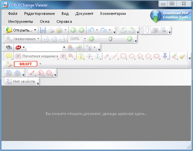This screenshot has width=193, height=151.
Task: Click the Redo arrow icon
Action: pyautogui.click(x=104, y=30)
